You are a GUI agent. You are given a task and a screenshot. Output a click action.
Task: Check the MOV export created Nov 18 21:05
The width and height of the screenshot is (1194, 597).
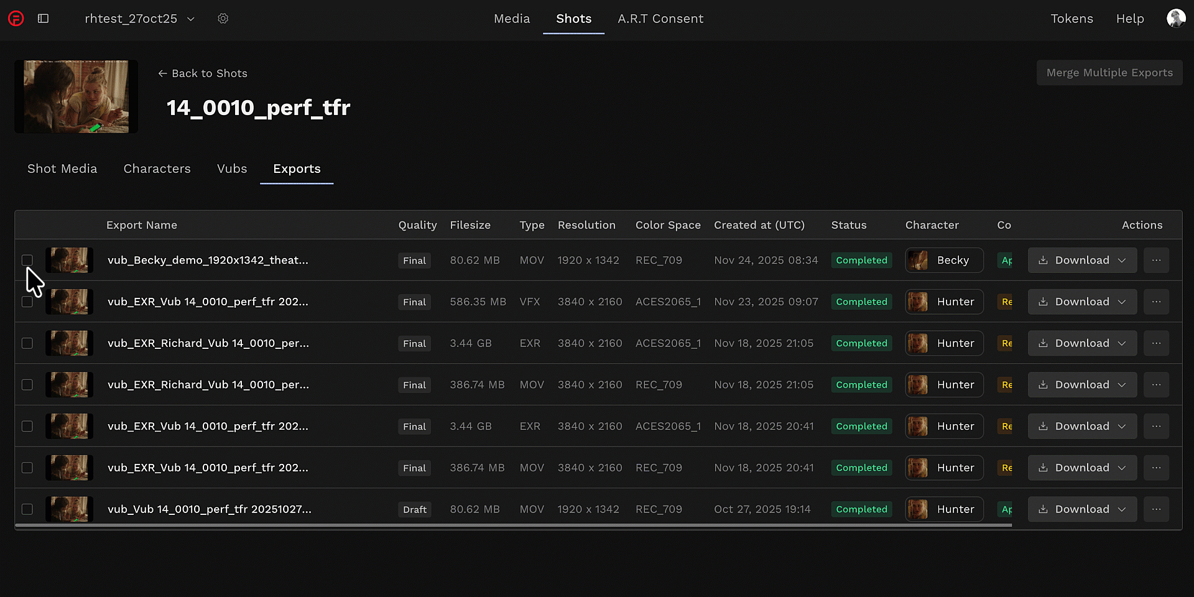pos(27,384)
